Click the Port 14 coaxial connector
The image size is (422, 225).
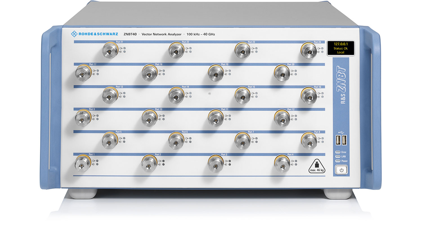pos(176,96)
